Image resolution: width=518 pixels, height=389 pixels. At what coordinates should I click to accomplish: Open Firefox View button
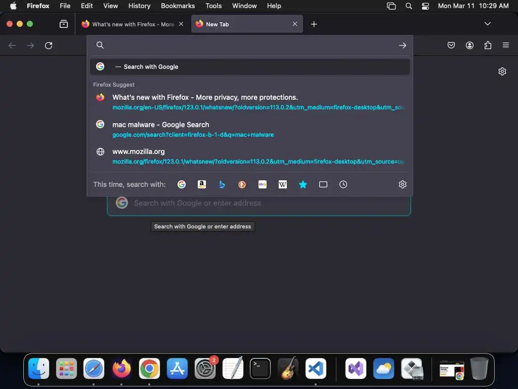click(64, 24)
